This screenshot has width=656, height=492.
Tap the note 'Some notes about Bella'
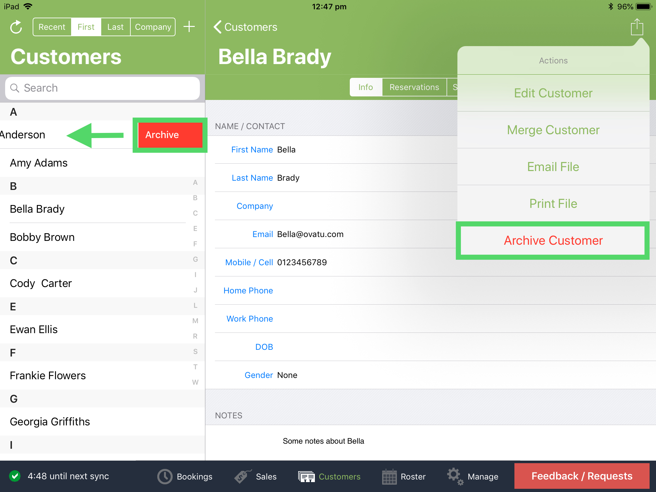coord(323,441)
